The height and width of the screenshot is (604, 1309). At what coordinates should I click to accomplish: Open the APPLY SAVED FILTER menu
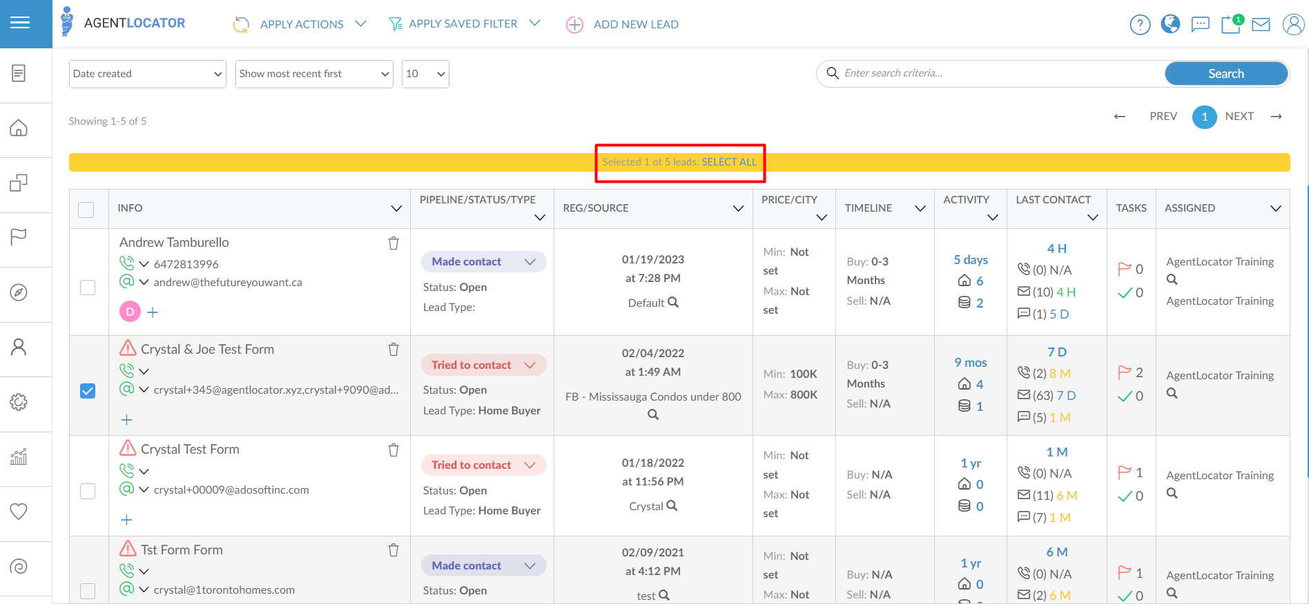(465, 24)
